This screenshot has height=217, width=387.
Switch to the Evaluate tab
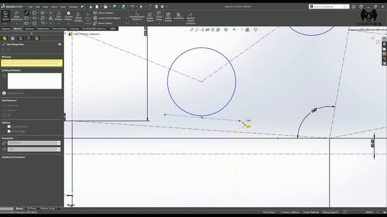click(x=74, y=29)
